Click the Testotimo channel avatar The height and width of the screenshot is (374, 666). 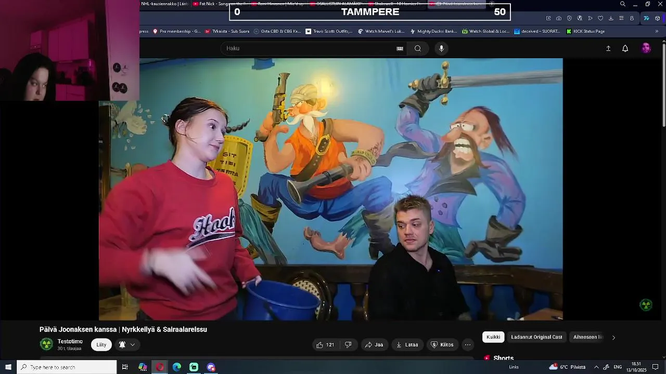click(46, 344)
